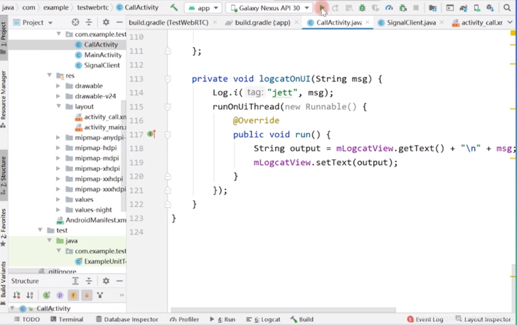Attach debugger to Android process icon
Image resolution: width=517 pixels, height=325 pixels.
pyautogui.click(x=402, y=8)
